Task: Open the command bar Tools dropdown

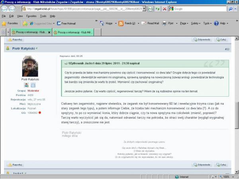Action: [x=207, y=23]
